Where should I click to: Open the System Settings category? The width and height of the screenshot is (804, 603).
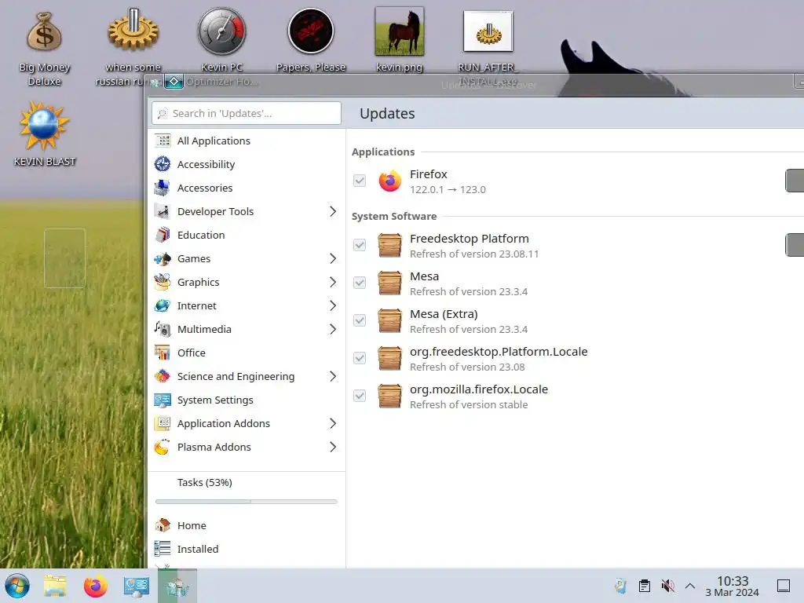(x=247, y=400)
